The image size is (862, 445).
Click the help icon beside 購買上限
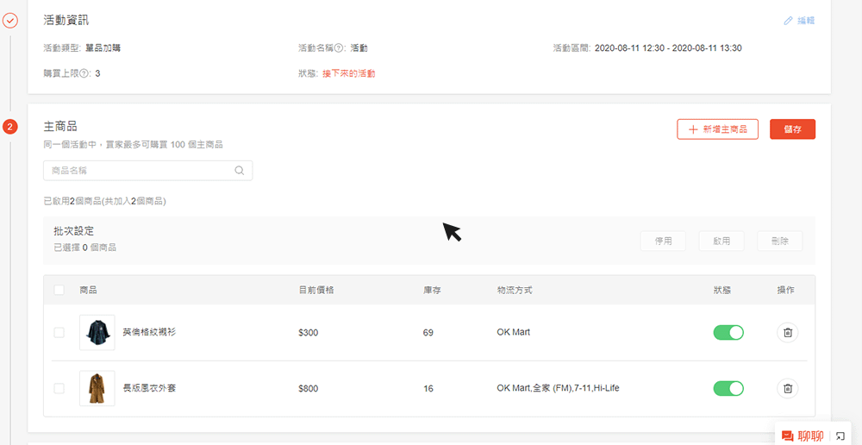click(x=84, y=73)
